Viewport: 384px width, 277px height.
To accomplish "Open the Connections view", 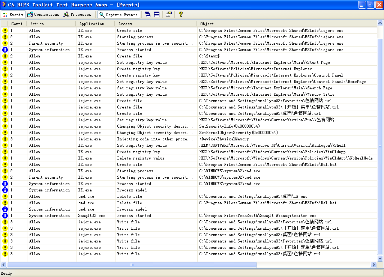I will [43, 15].
